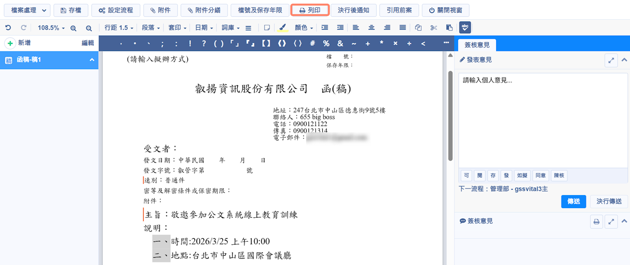
Task: Expand the 顏色 color dropdown
Action: click(304, 27)
